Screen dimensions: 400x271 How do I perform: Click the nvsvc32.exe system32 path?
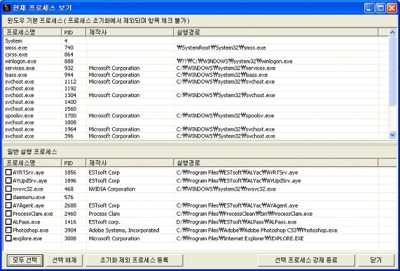pyautogui.click(x=226, y=189)
